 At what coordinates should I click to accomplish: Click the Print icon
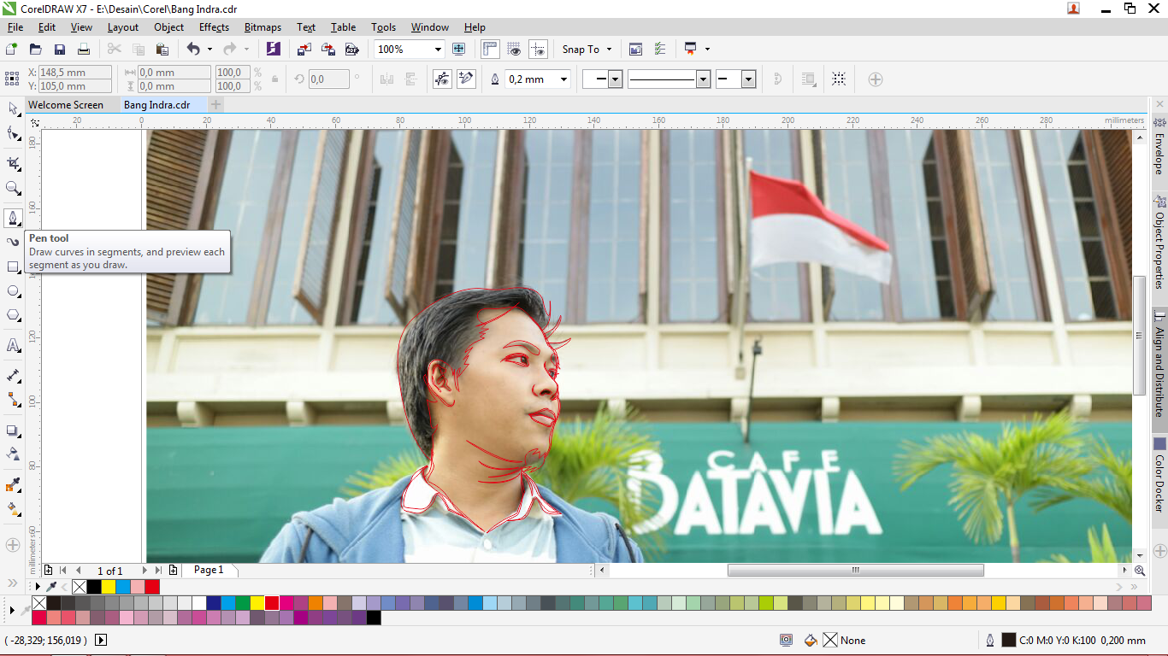[x=84, y=50]
